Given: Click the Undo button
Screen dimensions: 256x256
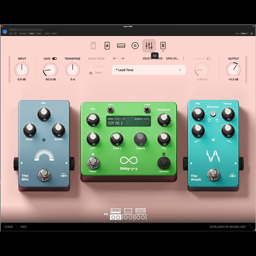Looking at the screenshot, I should tap(47, 33).
